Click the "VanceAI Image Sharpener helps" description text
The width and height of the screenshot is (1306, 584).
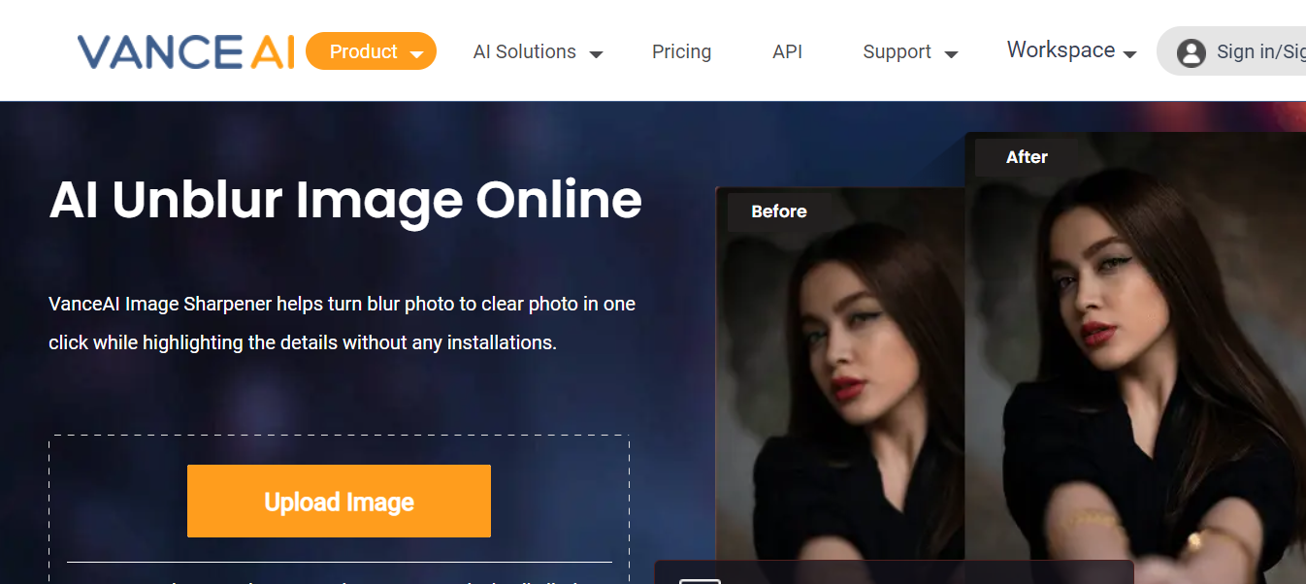click(342, 323)
